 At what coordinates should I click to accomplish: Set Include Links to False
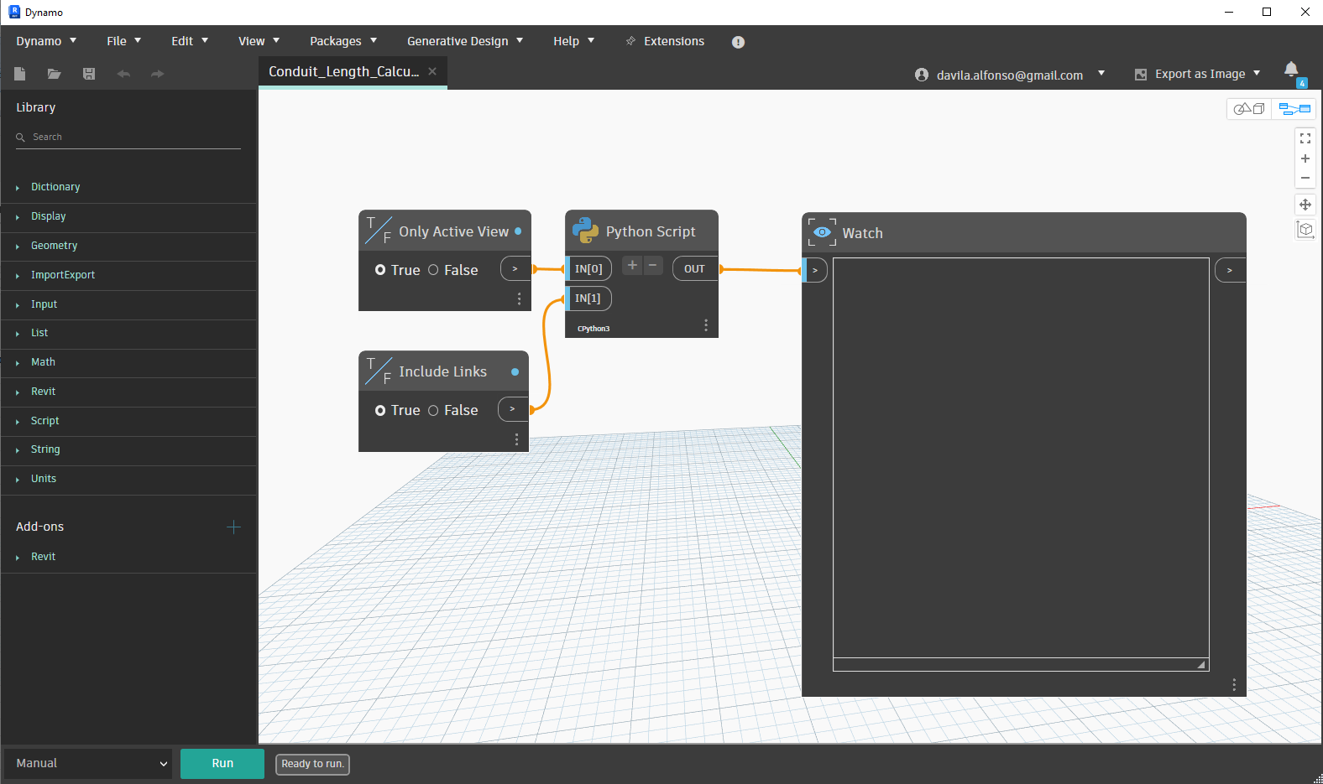[434, 410]
